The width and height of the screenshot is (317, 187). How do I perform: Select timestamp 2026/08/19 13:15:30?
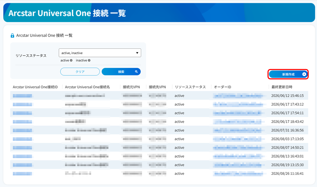287,165
